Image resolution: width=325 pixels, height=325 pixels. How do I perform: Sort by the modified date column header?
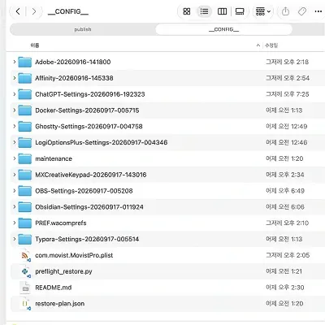click(271, 45)
